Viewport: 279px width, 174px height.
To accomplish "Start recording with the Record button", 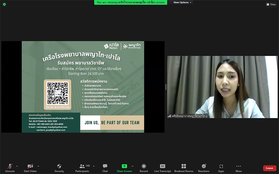I will point(144,168).
